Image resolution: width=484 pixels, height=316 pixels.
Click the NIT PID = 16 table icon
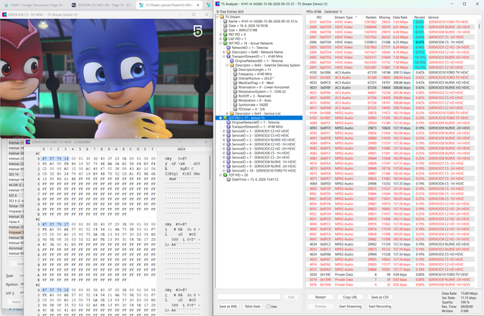coord(225,43)
